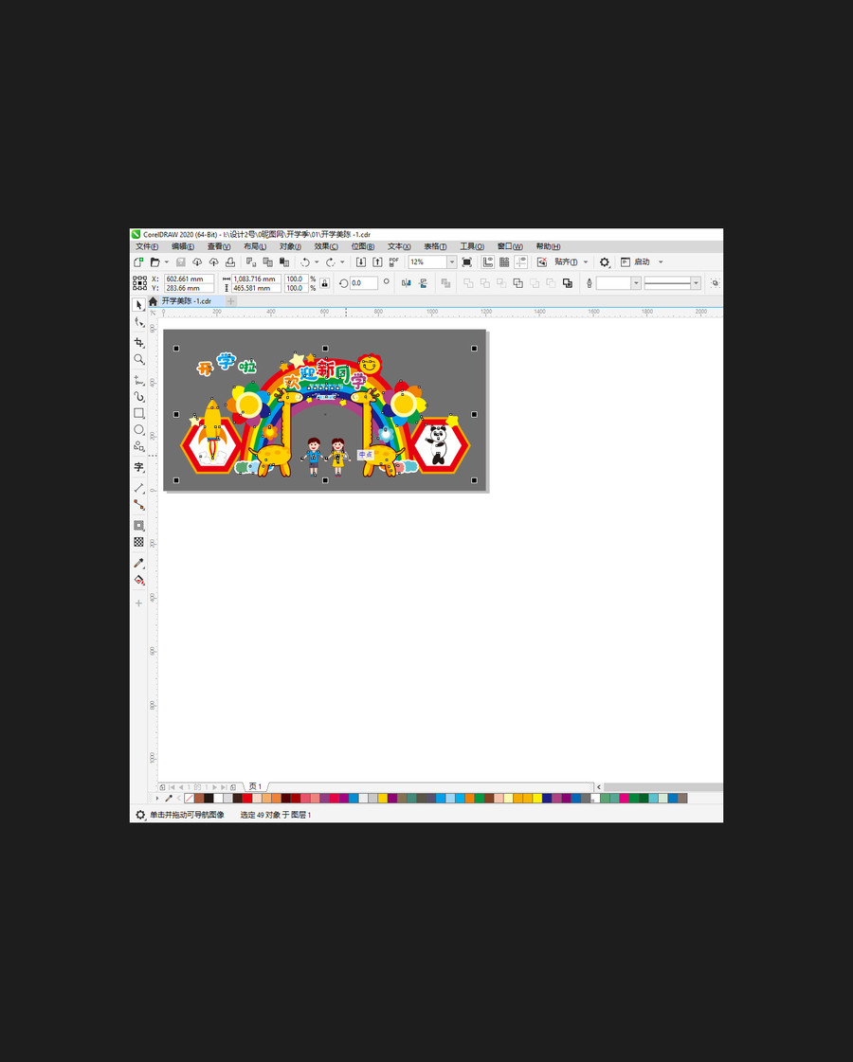Viewport: 853px width, 1062px height.
Task: Select the Rectangle tool
Action: (139, 413)
